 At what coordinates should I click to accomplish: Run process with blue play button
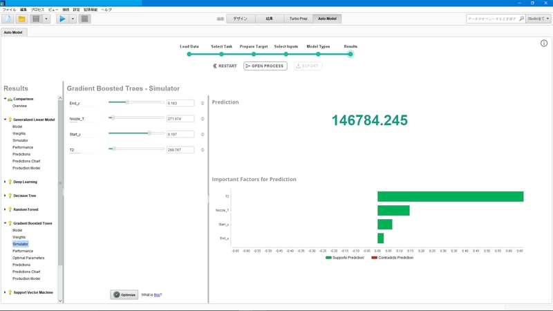62,19
